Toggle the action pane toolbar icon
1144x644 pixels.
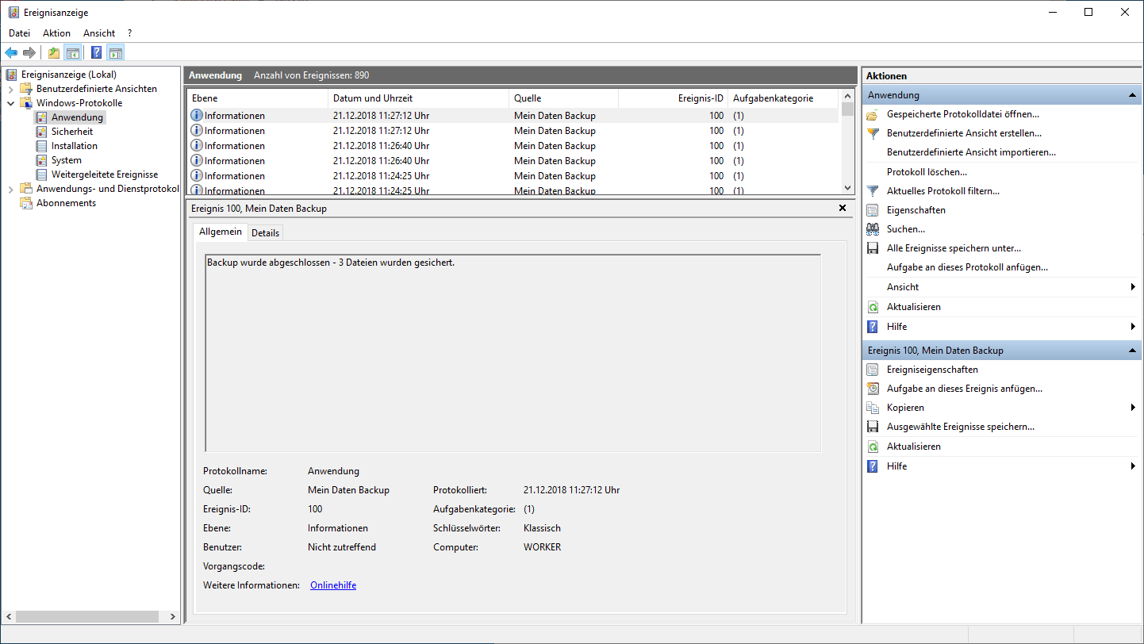point(116,53)
